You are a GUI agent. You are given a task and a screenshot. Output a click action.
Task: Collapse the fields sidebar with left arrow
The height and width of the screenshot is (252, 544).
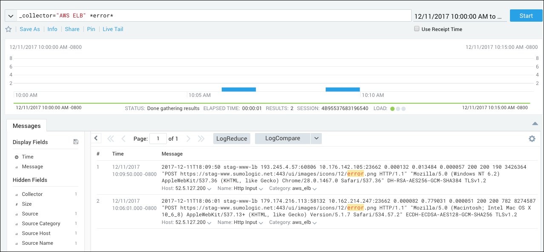click(x=96, y=138)
